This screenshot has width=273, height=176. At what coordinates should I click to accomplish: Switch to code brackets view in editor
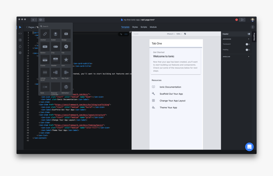point(126,34)
